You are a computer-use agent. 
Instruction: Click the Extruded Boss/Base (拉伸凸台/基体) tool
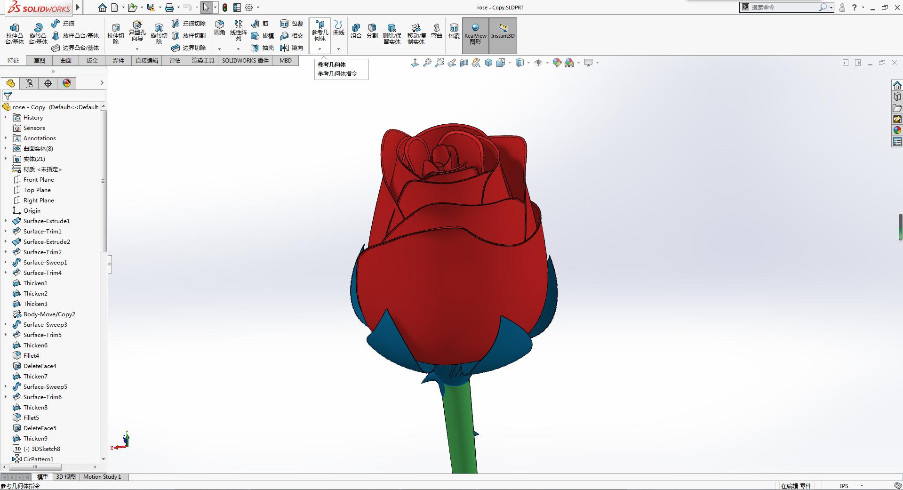15,34
